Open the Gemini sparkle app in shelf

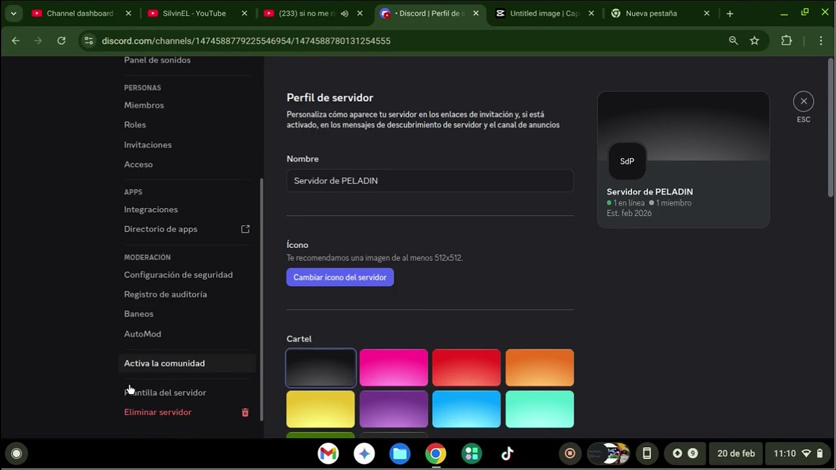click(x=364, y=454)
